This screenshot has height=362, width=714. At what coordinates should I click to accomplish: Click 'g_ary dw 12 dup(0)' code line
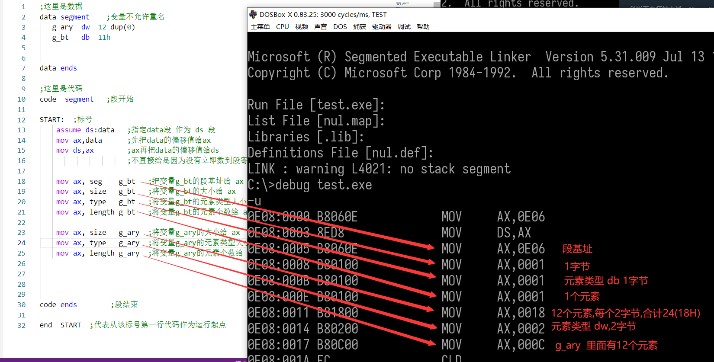pyautogui.click(x=93, y=27)
